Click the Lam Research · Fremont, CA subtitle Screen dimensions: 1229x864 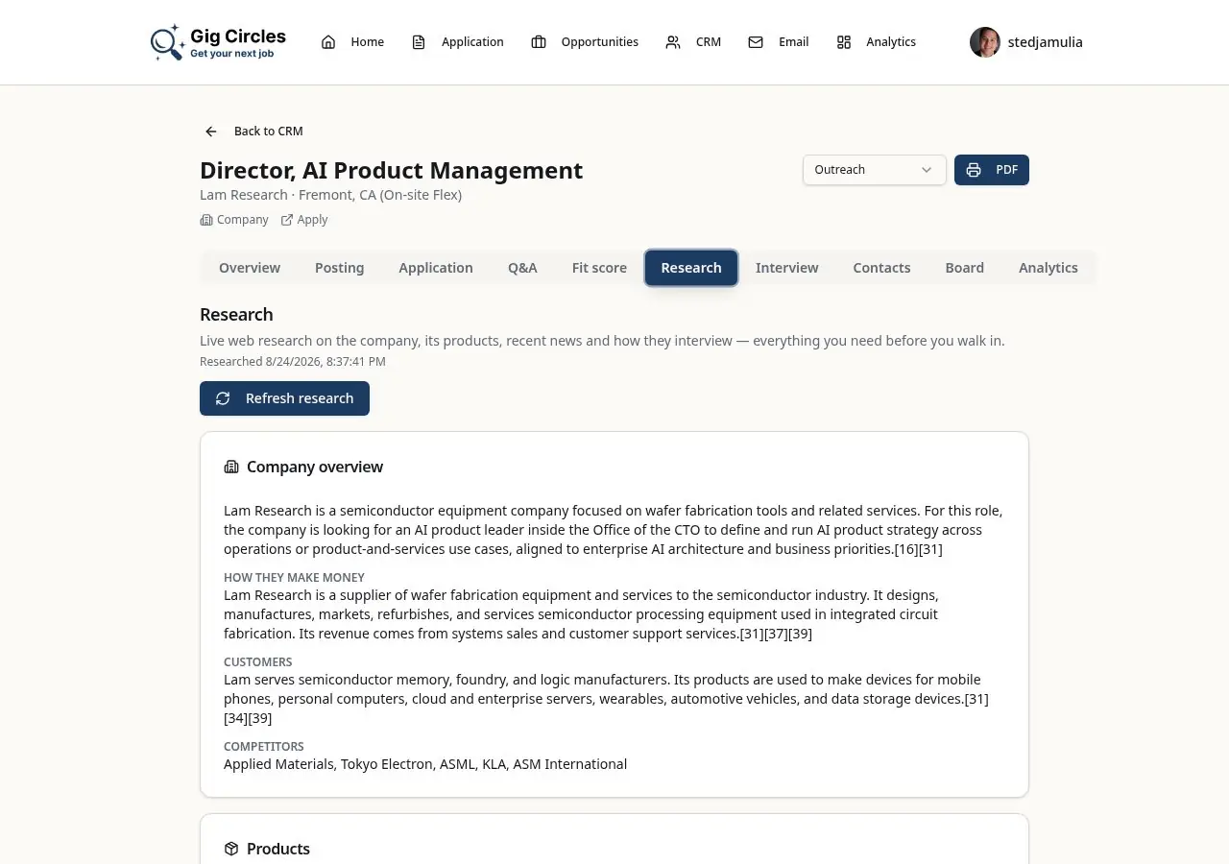tap(331, 195)
